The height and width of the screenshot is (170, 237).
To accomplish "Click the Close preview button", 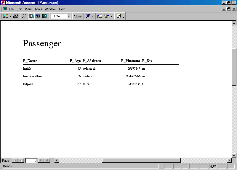I will coord(78,16).
